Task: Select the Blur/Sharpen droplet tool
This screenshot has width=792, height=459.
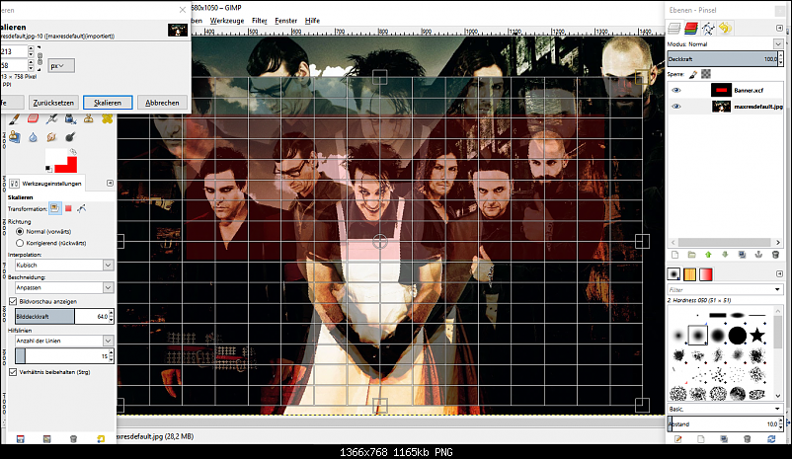Action: coord(33,137)
